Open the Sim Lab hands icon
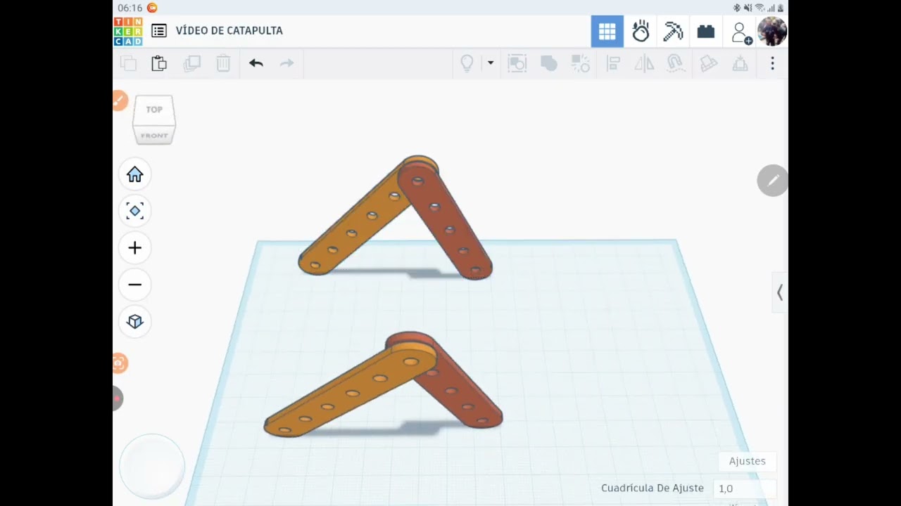901x506 pixels. coord(641,32)
